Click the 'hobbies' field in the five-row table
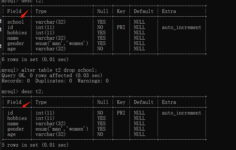This screenshot has height=150, width=236. (x=17, y=118)
